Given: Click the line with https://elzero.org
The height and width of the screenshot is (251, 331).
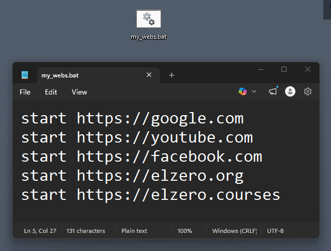Looking at the screenshot, I should 133,176.
